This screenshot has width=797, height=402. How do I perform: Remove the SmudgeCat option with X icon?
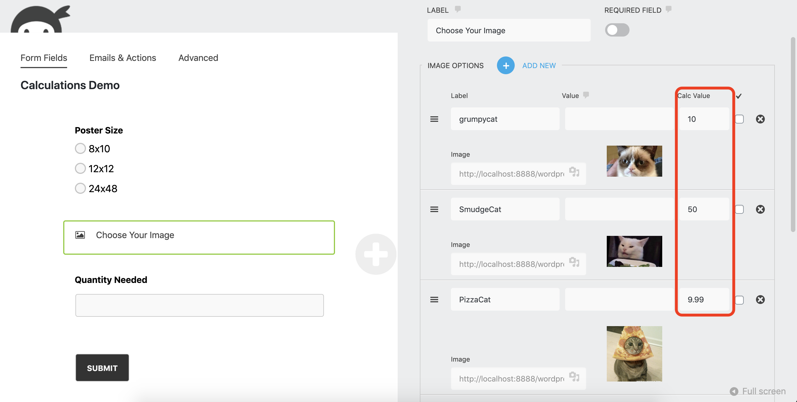click(760, 209)
